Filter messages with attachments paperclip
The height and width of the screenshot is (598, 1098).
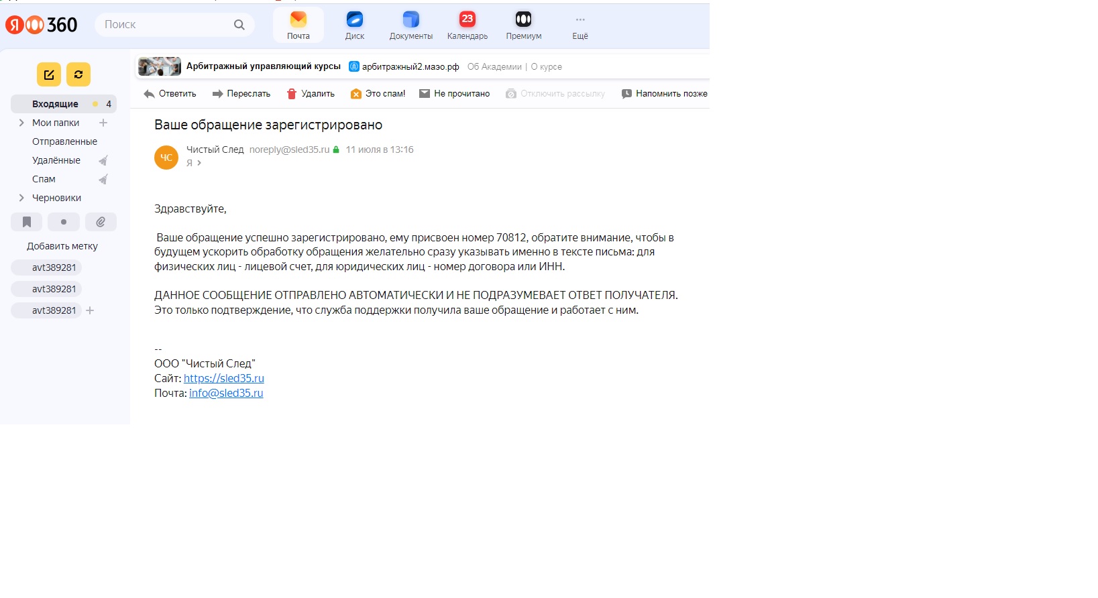pyautogui.click(x=101, y=222)
